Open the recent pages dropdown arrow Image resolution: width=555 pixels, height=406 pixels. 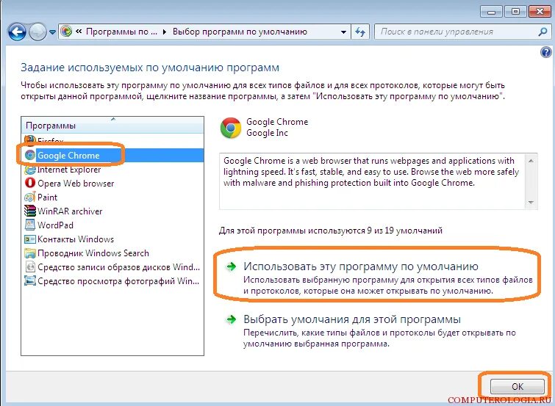[52, 32]
